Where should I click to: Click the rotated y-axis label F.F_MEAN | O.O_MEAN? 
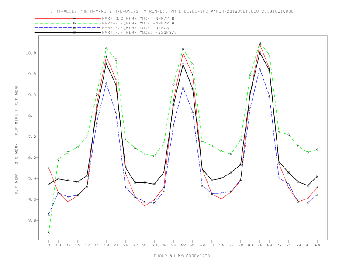pyautogui.click(x=17, y=139)
